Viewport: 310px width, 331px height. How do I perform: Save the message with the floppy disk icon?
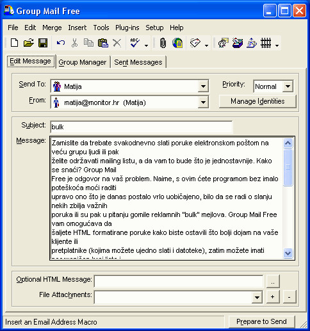(43, 43)
